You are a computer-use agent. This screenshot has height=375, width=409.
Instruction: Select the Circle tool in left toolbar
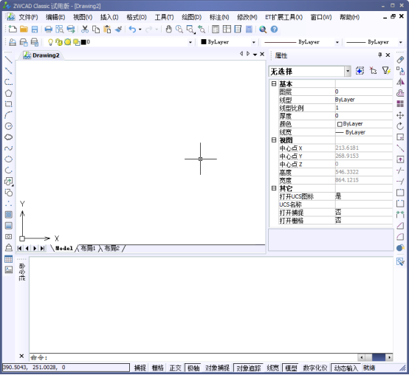coord(9,126)
